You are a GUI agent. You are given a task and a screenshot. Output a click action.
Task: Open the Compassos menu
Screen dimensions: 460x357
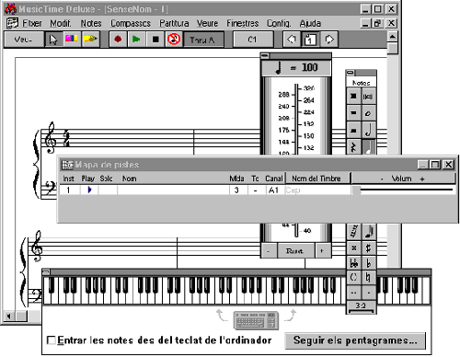click(131, 23)
